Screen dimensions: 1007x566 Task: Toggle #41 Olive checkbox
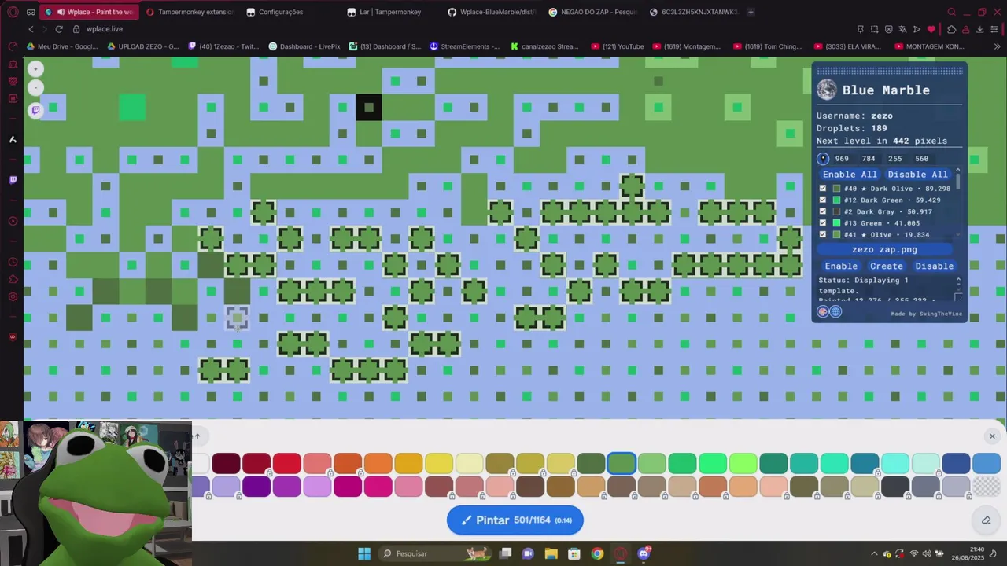tap(823, 234)
